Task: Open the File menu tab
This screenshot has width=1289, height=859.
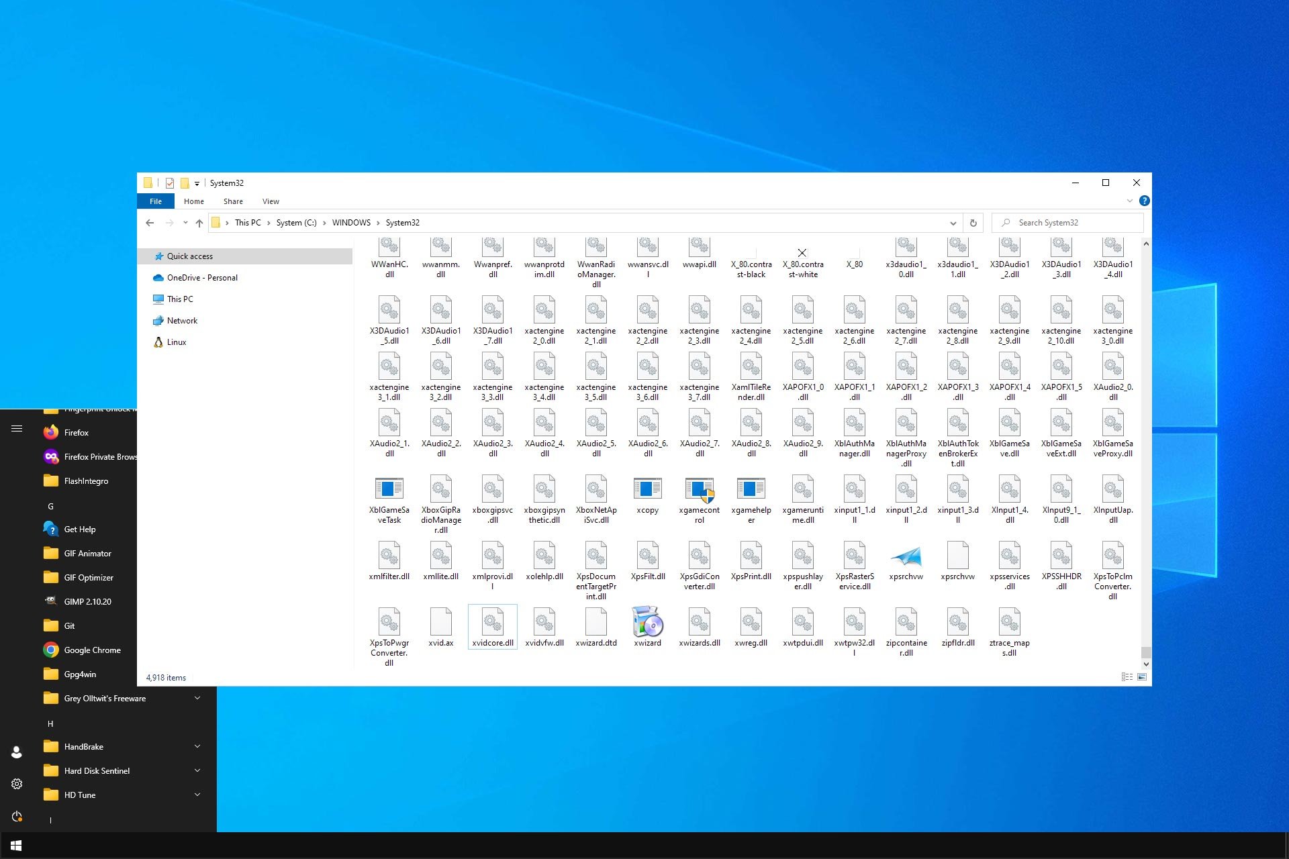Action: tap(156, 201)
